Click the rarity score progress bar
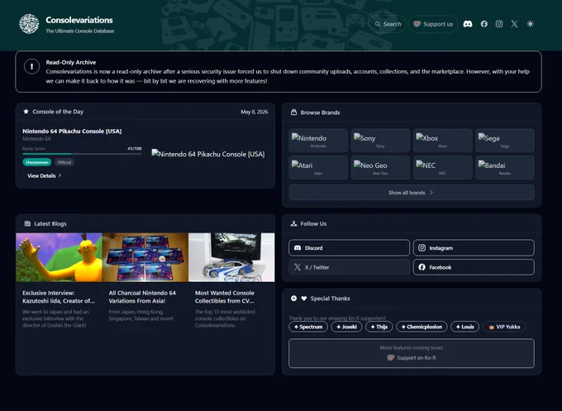The image size is (562, 411). point(82,154)
